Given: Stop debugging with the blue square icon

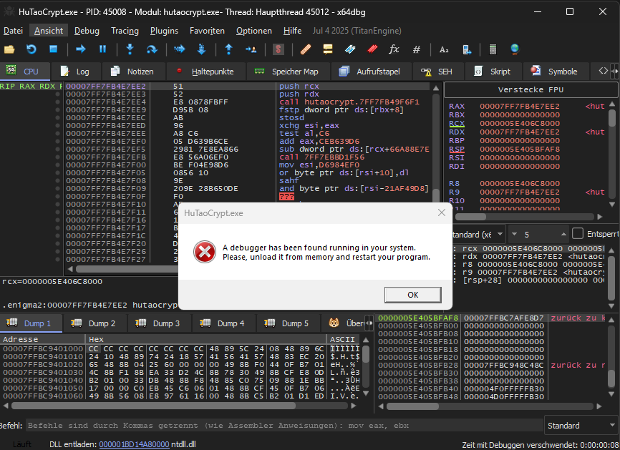Looking at the screenshot, I should coord(54,49).
